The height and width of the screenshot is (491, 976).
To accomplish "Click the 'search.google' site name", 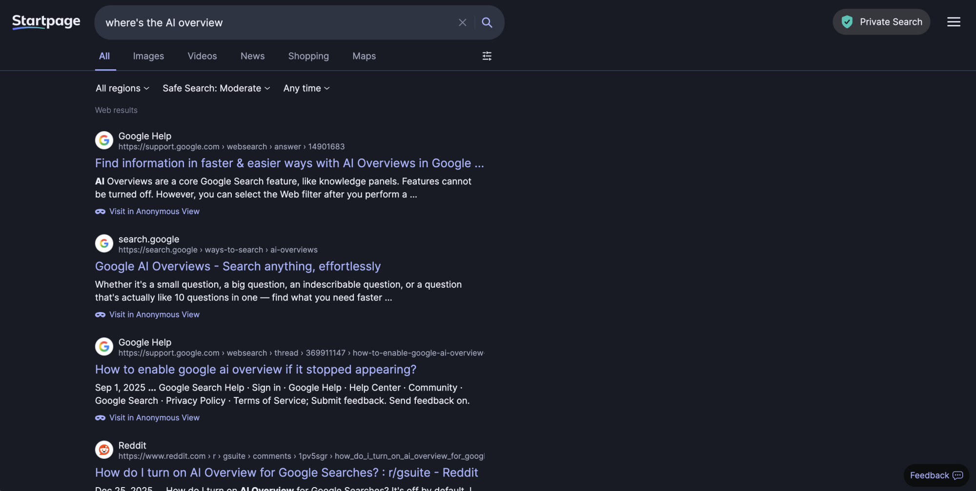I will click(x=149, y=239).
